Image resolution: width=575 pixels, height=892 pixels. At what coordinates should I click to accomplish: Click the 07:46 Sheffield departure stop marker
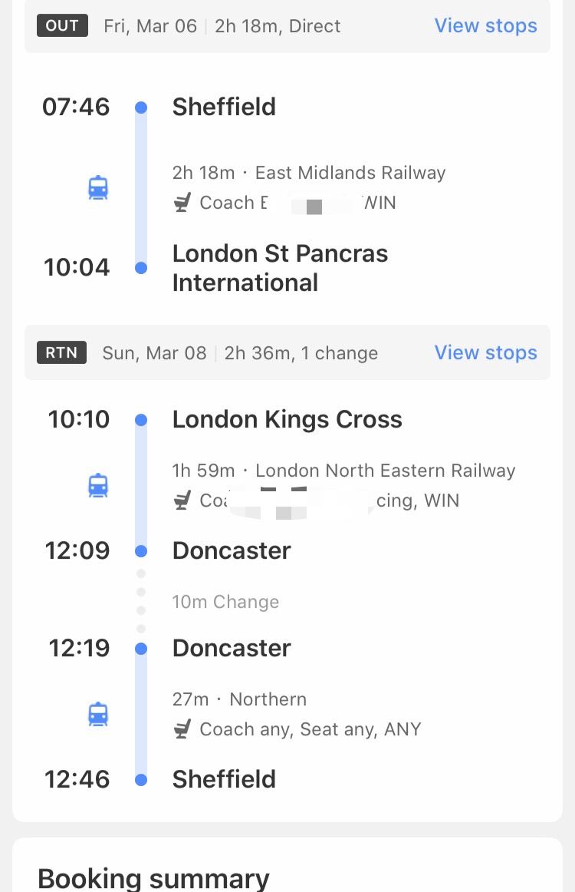(141, 107)
